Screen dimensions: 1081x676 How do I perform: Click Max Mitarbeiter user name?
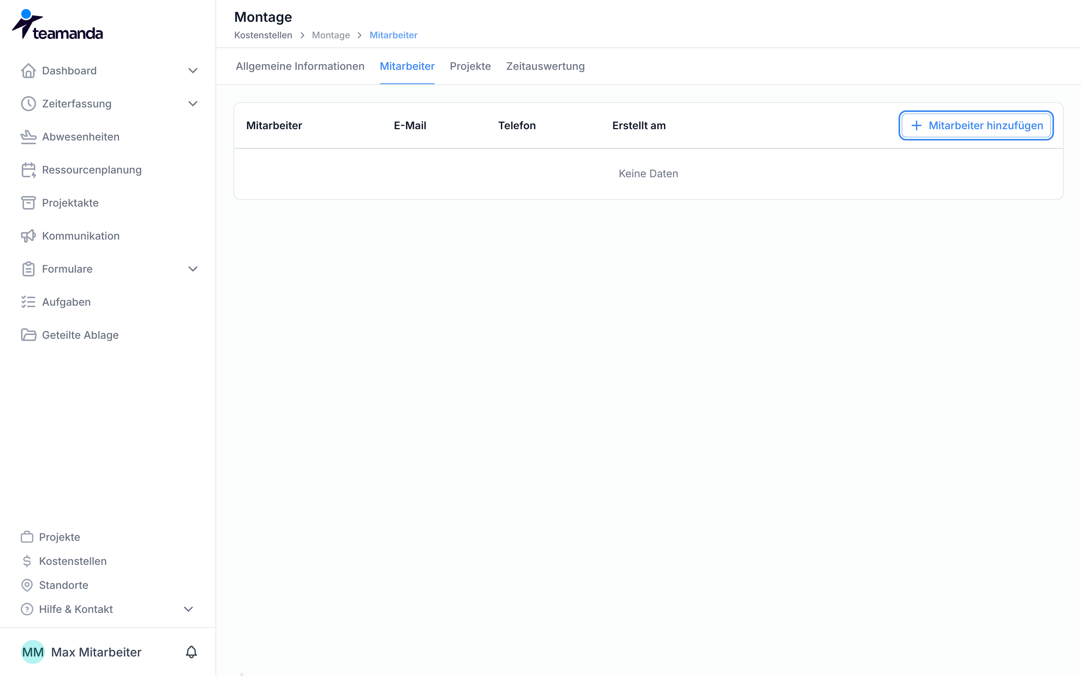point(96,652)
